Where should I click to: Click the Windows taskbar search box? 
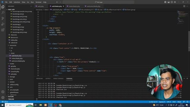point(19,105)
